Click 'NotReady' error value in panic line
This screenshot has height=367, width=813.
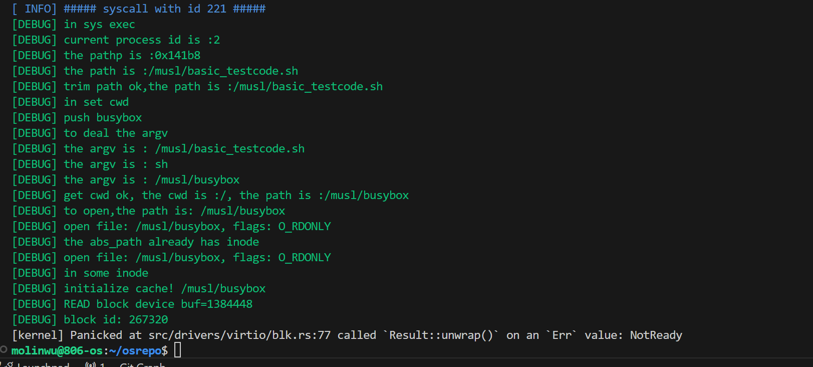pos(656,335)
